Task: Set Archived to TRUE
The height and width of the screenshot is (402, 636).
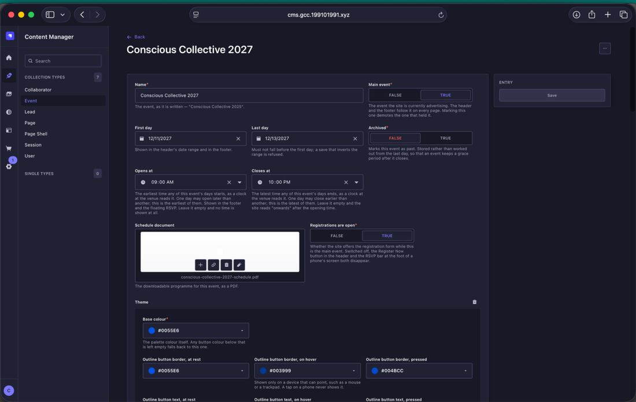Action: (445, 138)
